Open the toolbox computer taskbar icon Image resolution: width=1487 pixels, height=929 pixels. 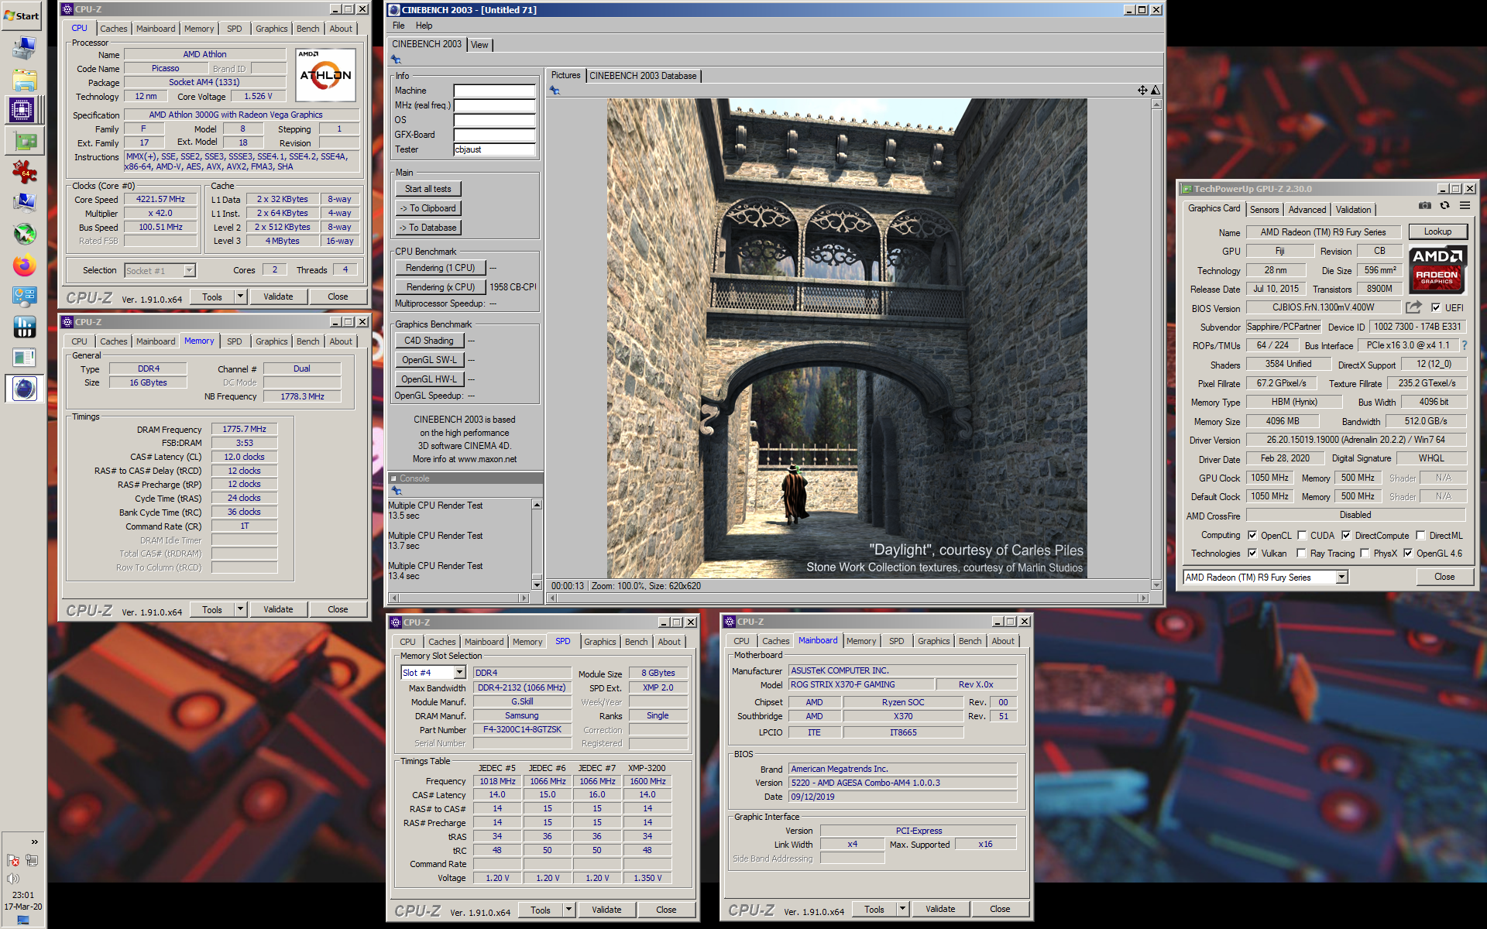(24, 48)
